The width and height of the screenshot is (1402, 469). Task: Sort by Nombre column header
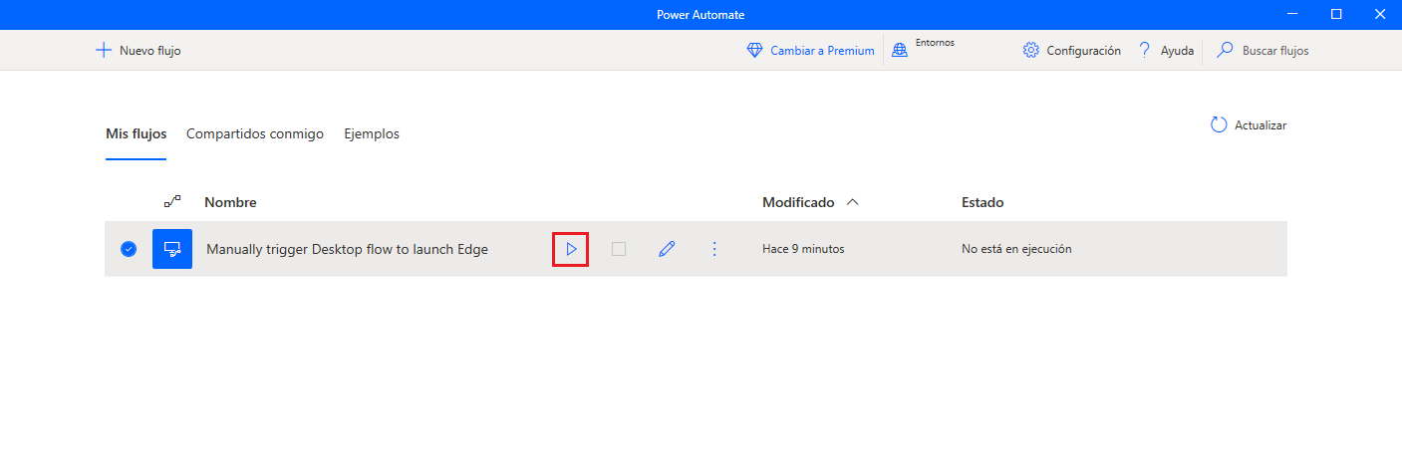(x=230, y=202)
